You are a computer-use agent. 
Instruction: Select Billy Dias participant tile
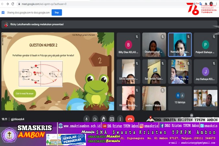click(128, 45)
